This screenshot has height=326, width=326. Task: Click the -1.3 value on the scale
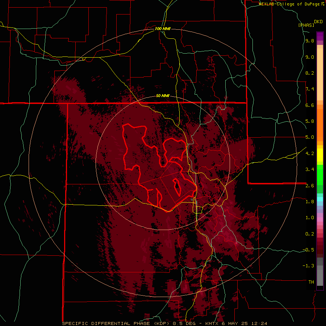pyautogui.click(x=308, y=266)
